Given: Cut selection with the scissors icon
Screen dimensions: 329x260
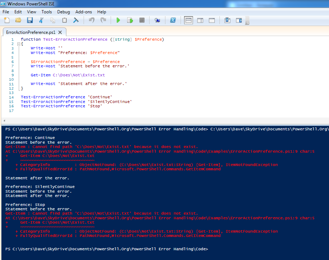Looking at the screenshot, I should click(x=41, y=20).
